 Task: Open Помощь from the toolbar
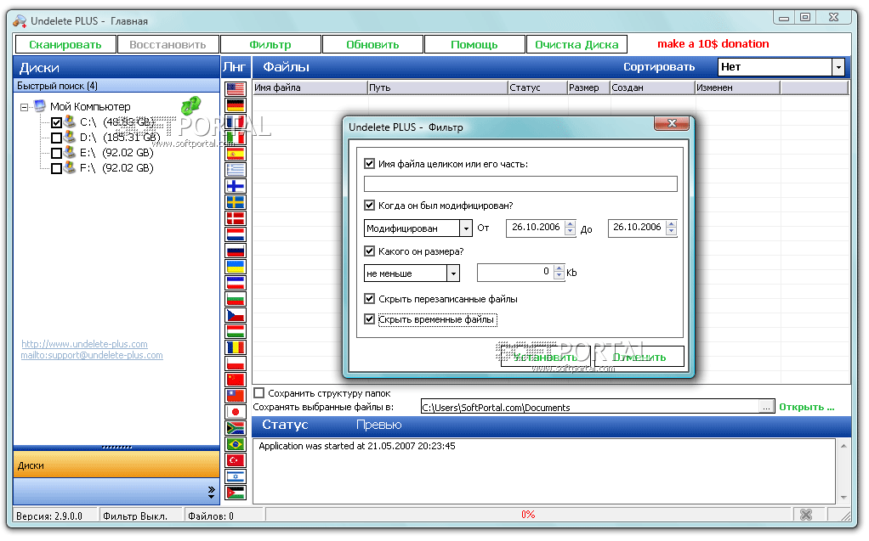tap(474, 44)
